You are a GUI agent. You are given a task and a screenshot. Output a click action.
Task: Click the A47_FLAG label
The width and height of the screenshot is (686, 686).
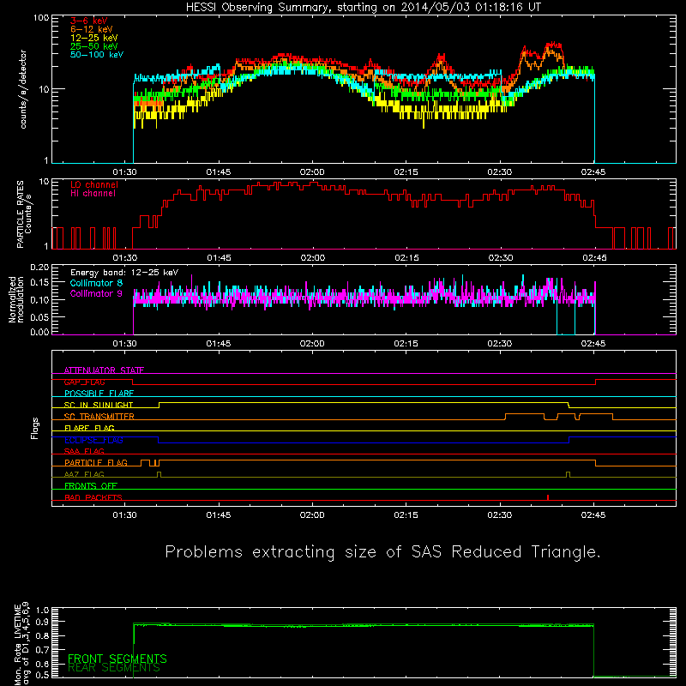tap(84, 474)
